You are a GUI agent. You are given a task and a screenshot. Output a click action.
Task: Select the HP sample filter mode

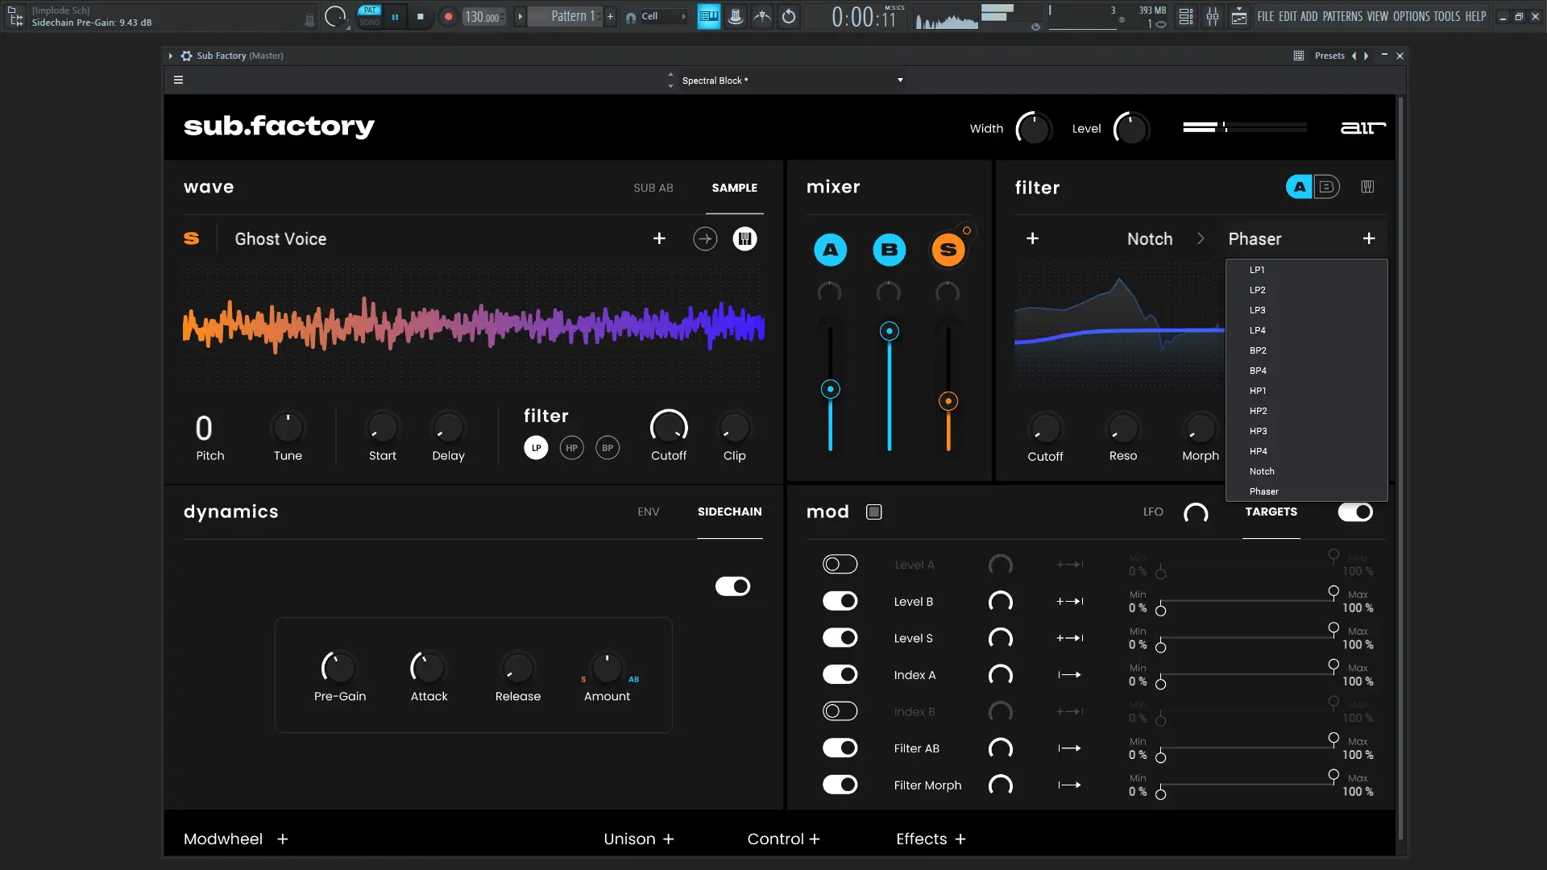pyautogui.click(x=571, y=448)
